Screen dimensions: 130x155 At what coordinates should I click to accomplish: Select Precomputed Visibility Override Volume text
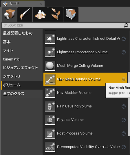pyautogui.click(x=88, y=147)
